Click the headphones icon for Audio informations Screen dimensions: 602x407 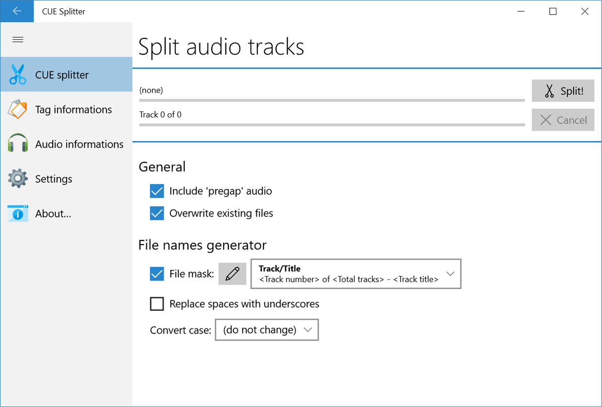coord(17,144)
